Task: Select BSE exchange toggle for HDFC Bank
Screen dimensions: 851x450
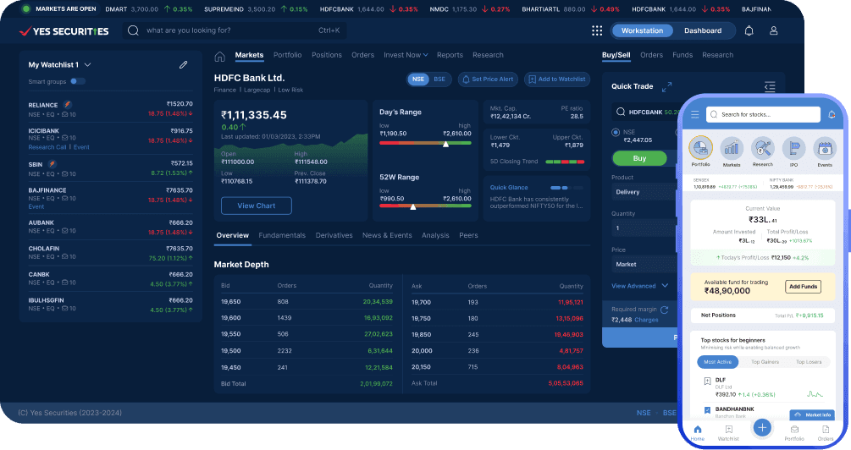Action: tap(439, 80)
